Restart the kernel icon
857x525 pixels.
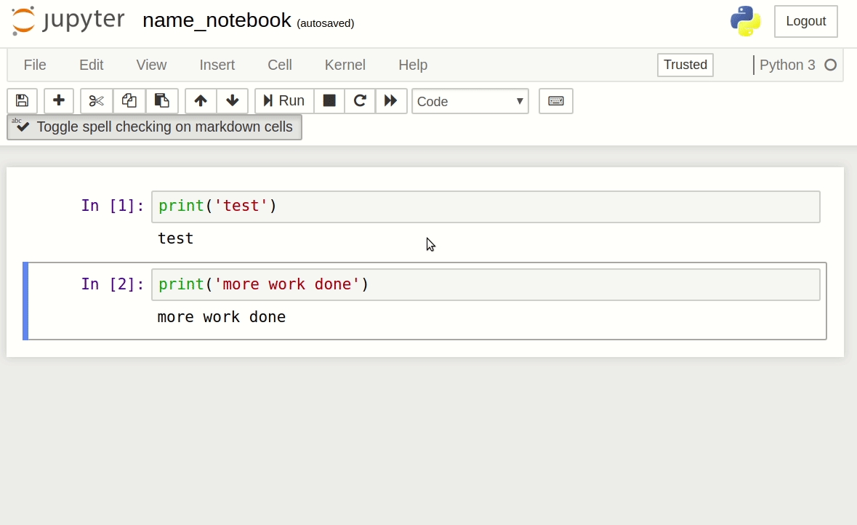point(360,101)
